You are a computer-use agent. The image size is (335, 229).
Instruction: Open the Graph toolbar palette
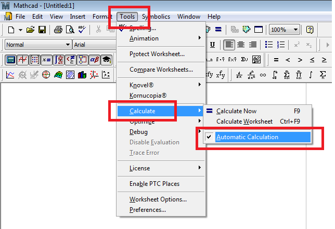click(x=23, y=60)
